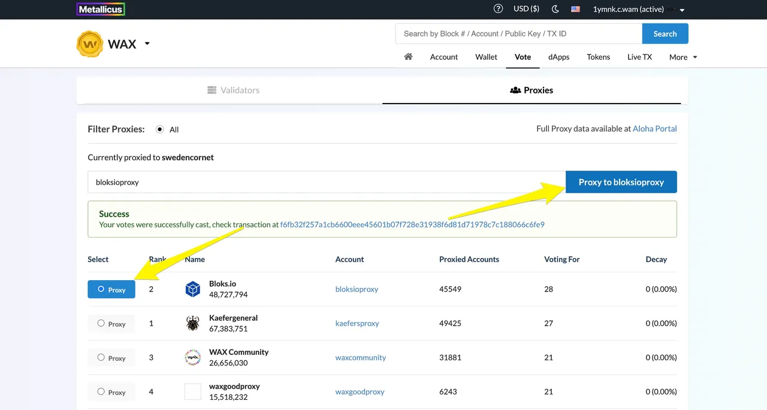The width and height of the screenshot is (767, 410).
Task: Click the Bloks.io cube logo
Action: point(192,290)
